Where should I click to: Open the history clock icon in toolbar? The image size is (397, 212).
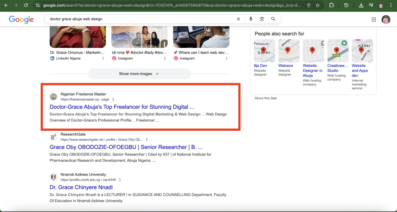tap(346, 5)
